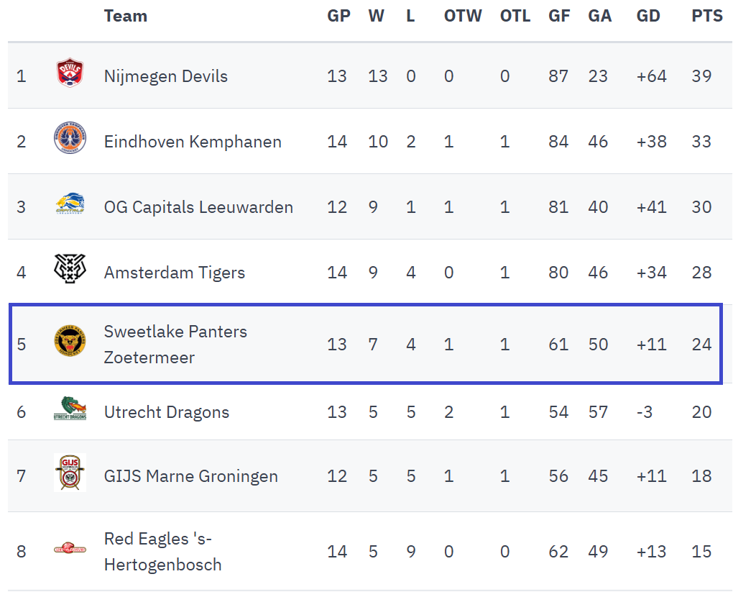The height and width of the screenshot is (592, 733).
Task: Click the Team column header
Action: [125, 16]
